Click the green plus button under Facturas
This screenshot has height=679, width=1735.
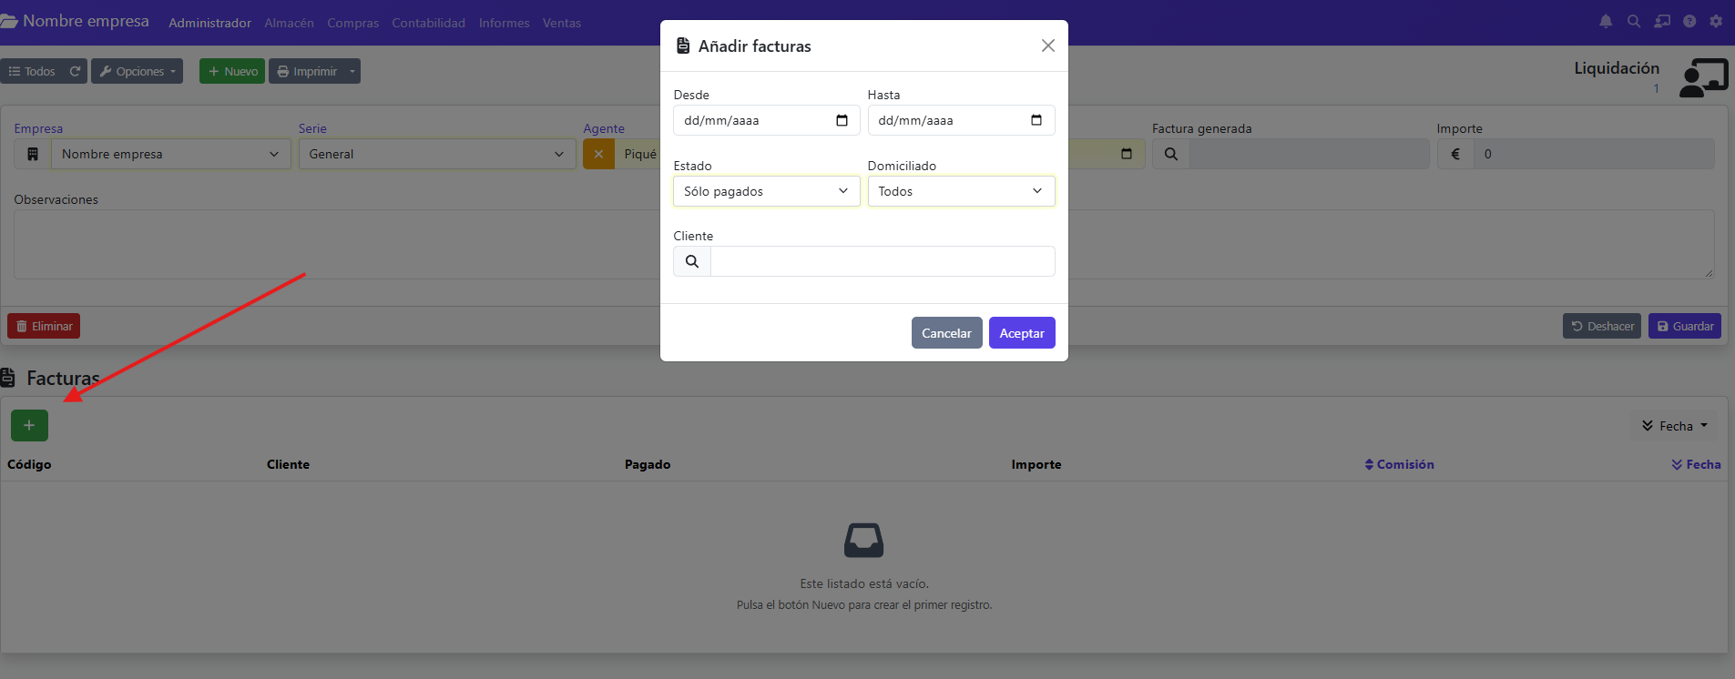pyautogui.click(x=29, y=425)
